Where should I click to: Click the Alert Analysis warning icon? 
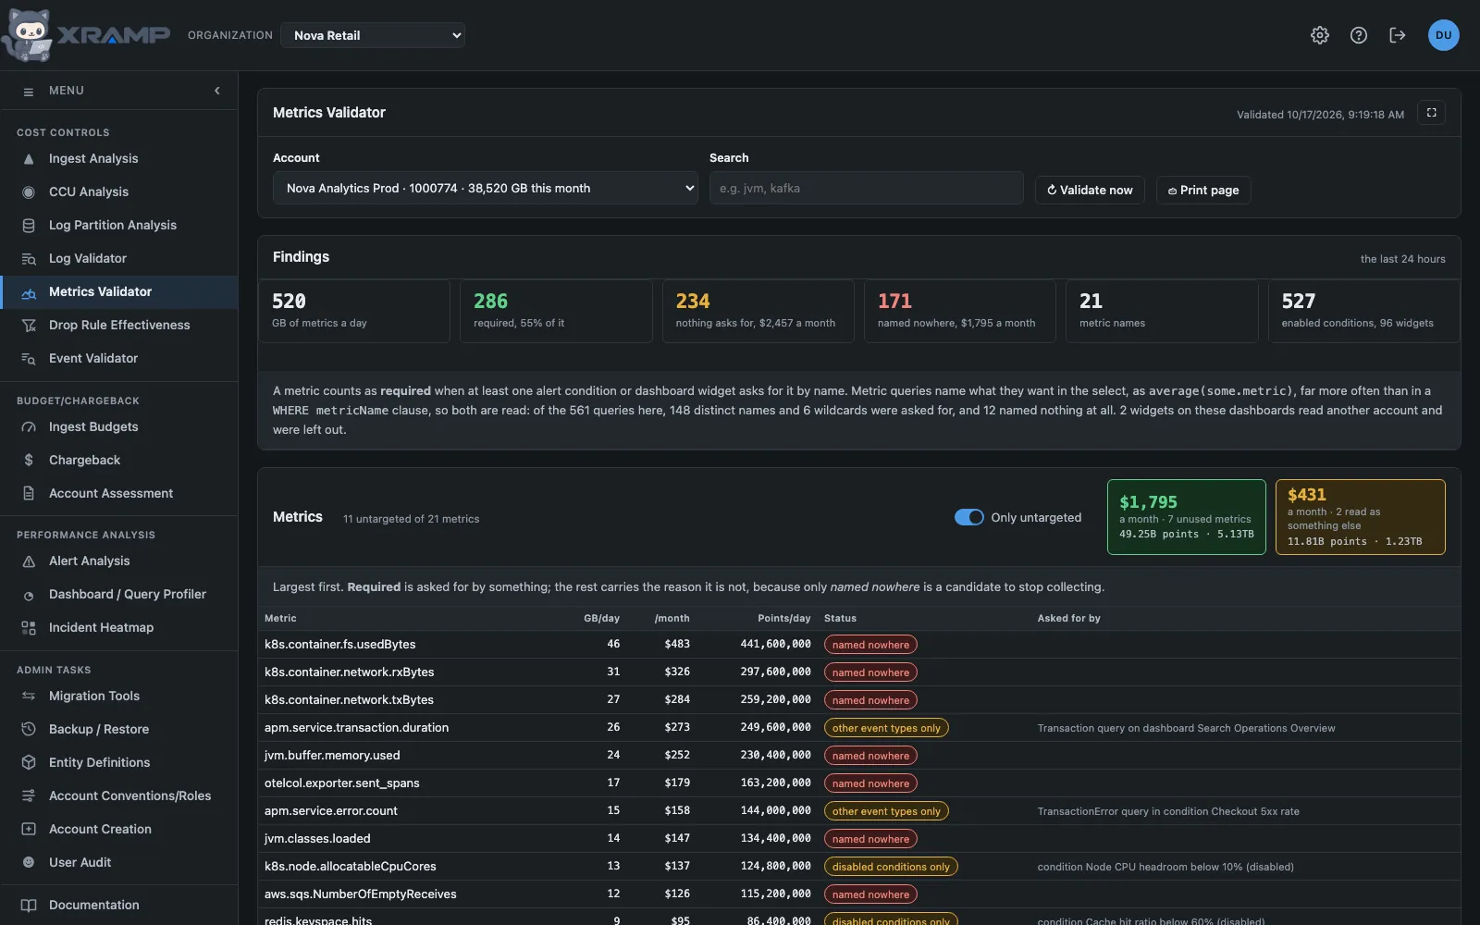(29, 561)
